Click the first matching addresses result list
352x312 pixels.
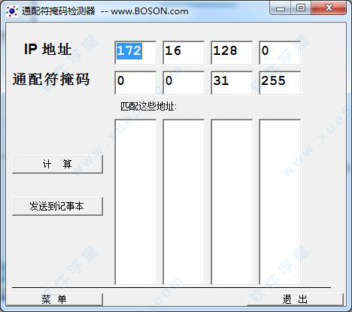coord(135,202)
